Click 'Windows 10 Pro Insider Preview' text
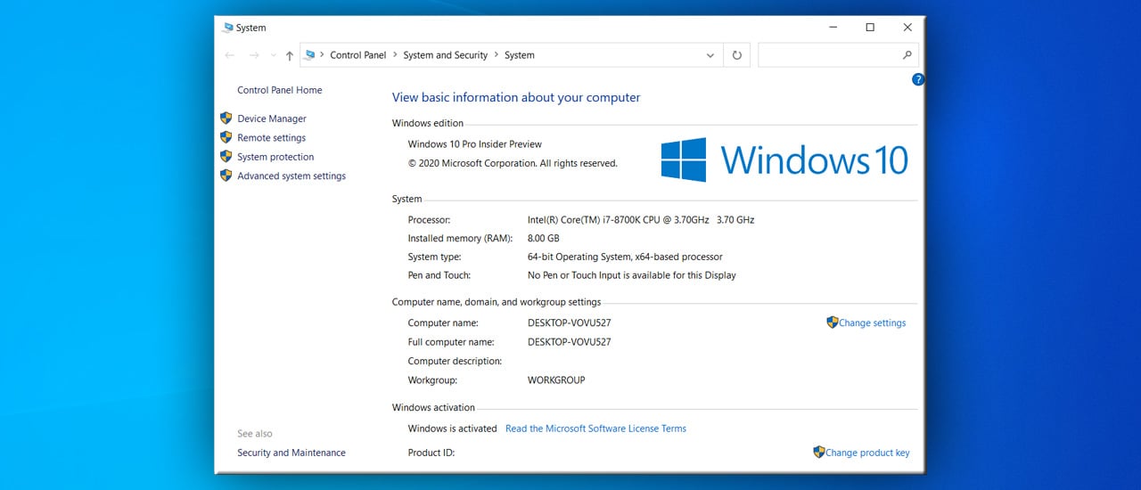Screen dimensions: 1141x490 tap(475, 144)
